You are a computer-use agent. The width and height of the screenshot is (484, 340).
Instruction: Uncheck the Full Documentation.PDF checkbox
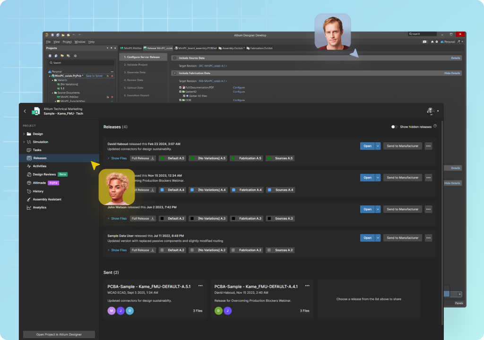pyautogui.click(x=180, y=87)
